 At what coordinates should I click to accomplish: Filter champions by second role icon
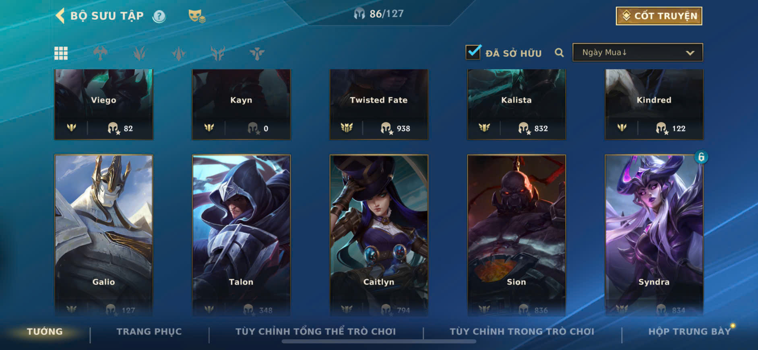[x=139, y=53]
